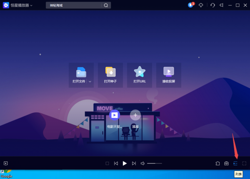
Task: Adjust the volume slider
Action: pos(155,164)
